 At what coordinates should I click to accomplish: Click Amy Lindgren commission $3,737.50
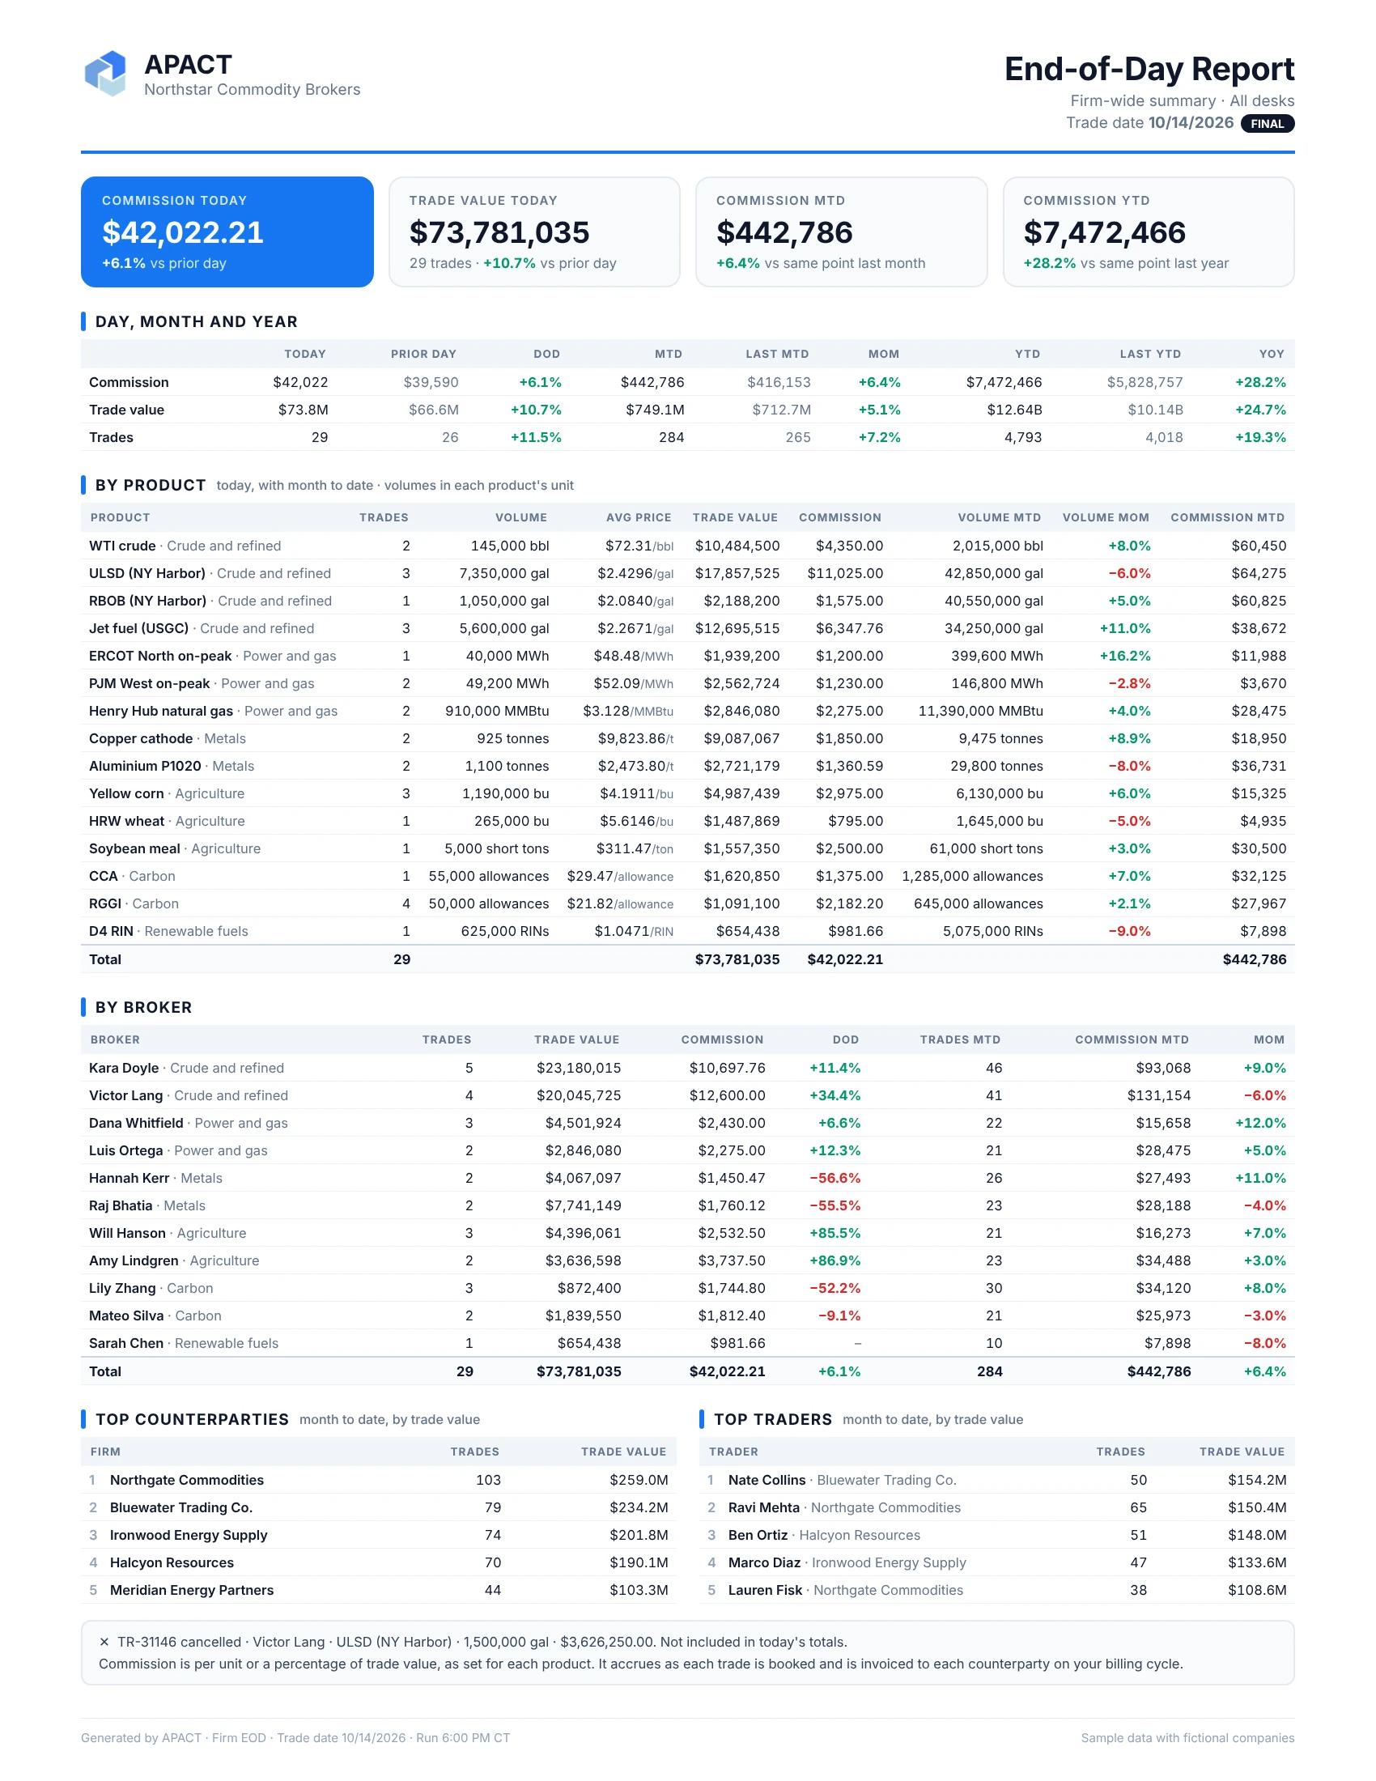tap(731, 1260)
